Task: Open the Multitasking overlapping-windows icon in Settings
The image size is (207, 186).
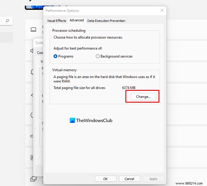Action: 33,179
